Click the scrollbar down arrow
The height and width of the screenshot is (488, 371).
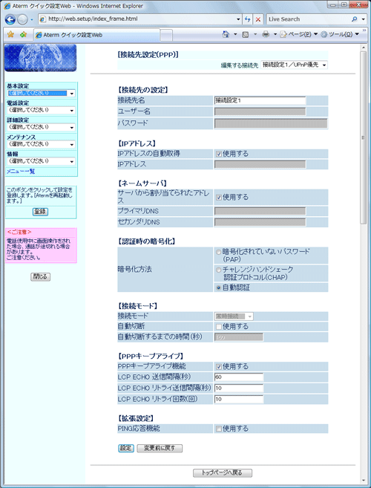tap(364, 480)
